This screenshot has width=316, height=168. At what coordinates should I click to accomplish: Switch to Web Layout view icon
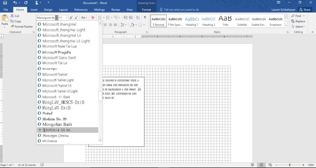click(x=270, y=165)
